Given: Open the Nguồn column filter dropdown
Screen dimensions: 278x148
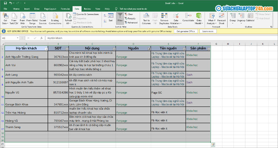Looking at the screenshot, I should [x=149, y=49].
